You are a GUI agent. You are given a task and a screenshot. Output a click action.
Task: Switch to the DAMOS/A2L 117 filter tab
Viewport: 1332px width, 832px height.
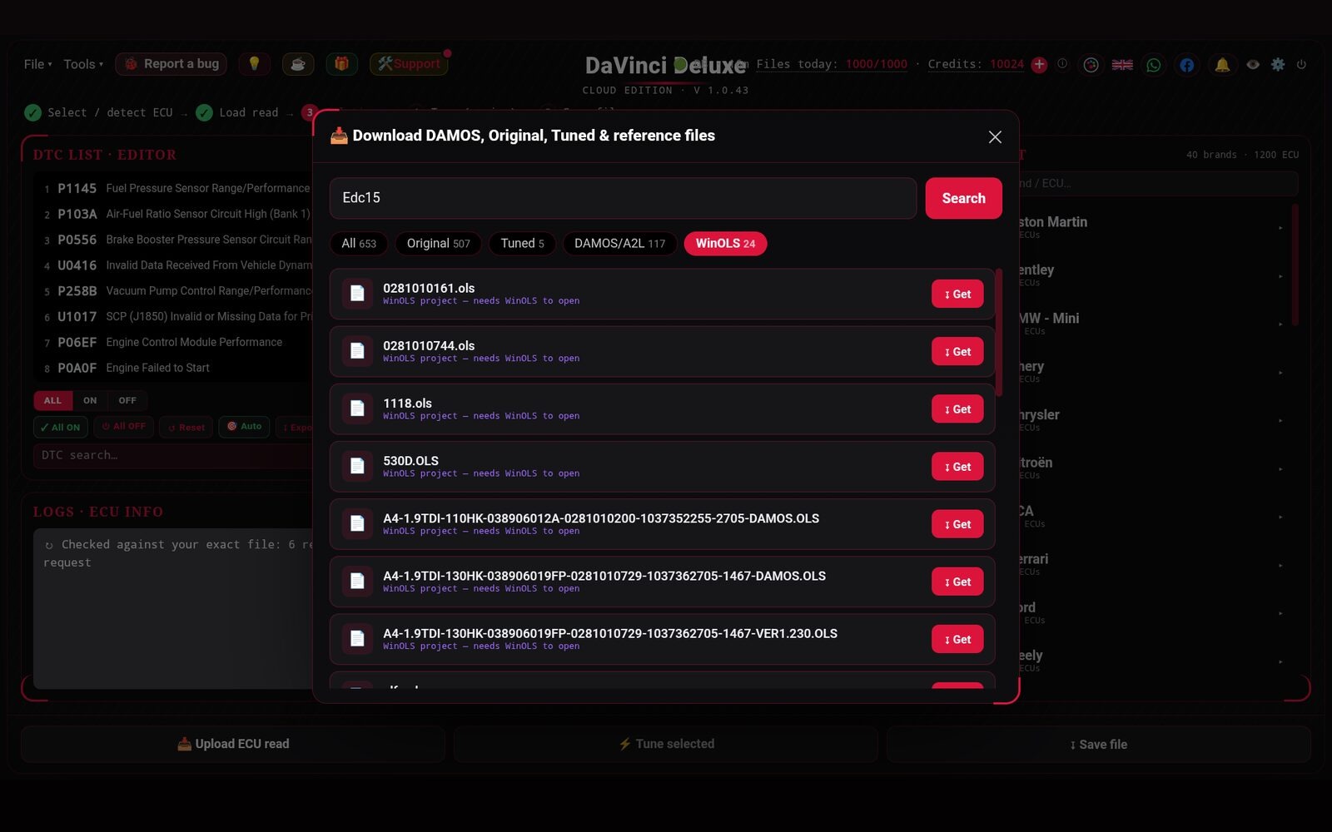point(619,244)
